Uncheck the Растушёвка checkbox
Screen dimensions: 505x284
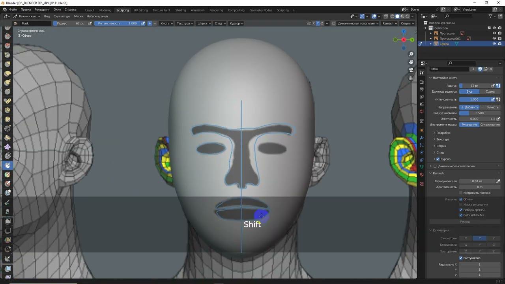click(461, 258)
